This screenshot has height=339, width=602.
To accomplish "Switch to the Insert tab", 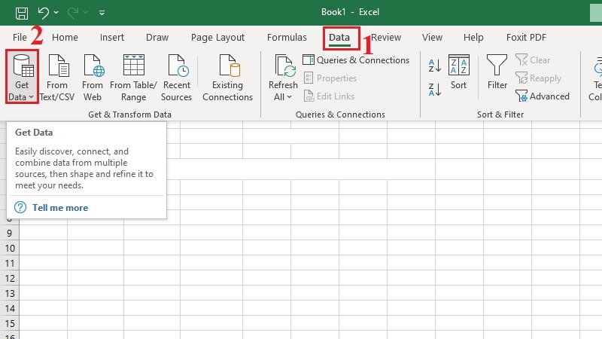I will [111, 37].
